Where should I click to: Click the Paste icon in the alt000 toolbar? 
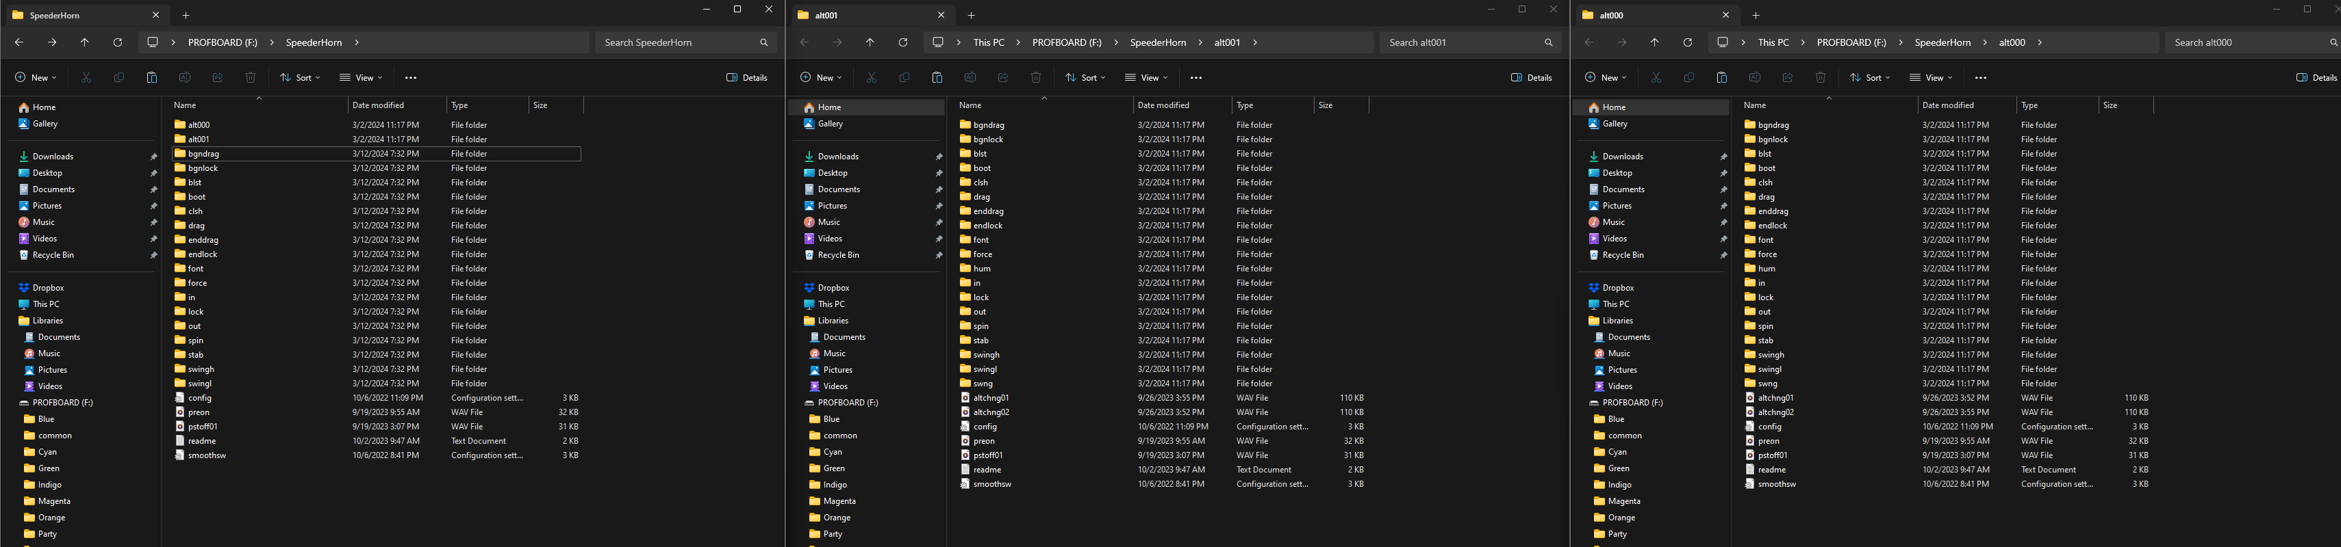tap(1721, 78)
